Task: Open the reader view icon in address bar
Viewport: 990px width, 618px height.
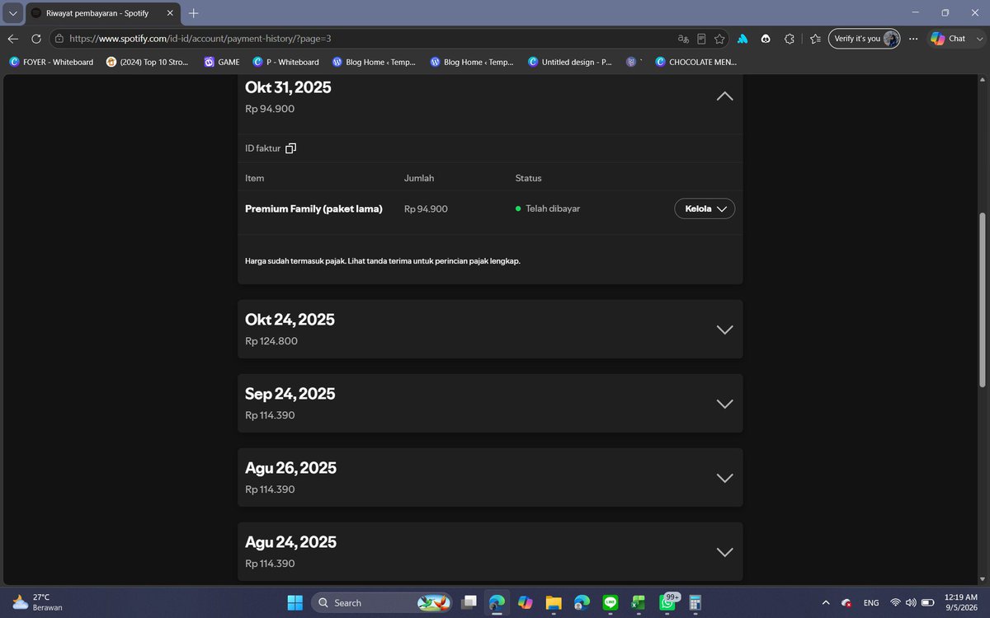Action: coord(701,39)
